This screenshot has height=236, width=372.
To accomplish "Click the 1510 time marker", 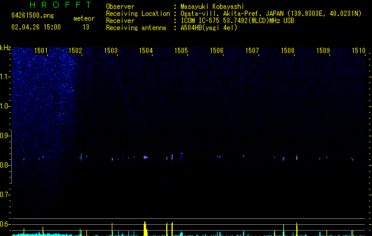I will pyautogui.click(x=358, y=51).
